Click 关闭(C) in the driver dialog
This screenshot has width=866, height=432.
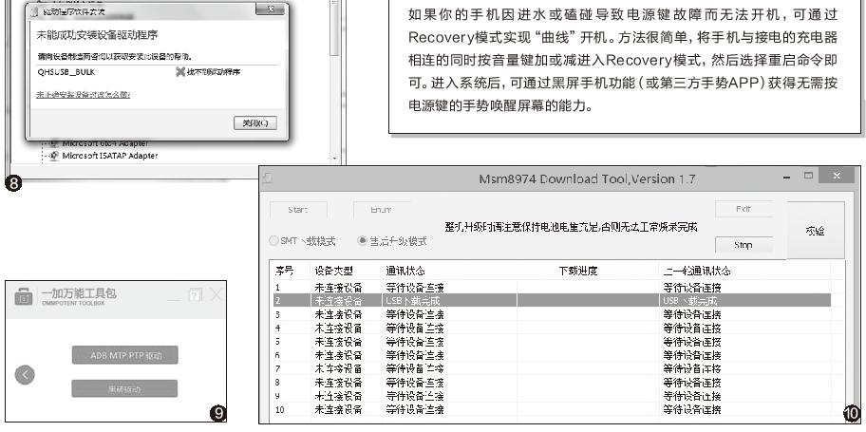(x=255, y=123)
